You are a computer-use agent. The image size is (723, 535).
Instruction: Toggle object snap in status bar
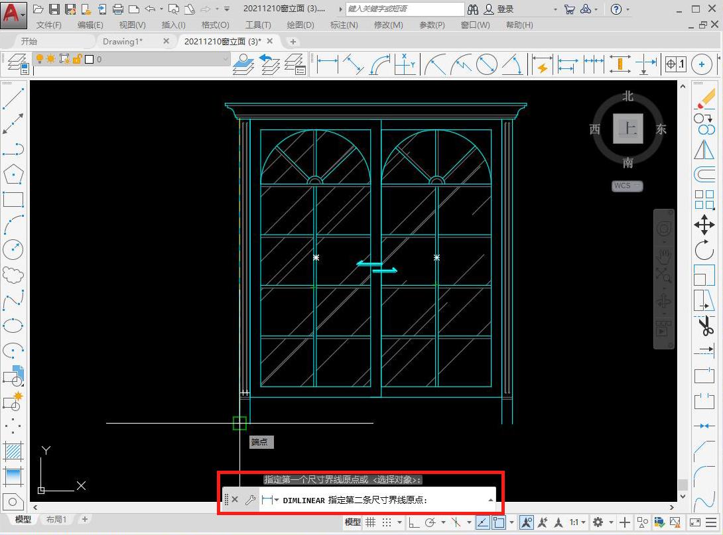pyautogui.click(x=498, y=522)
